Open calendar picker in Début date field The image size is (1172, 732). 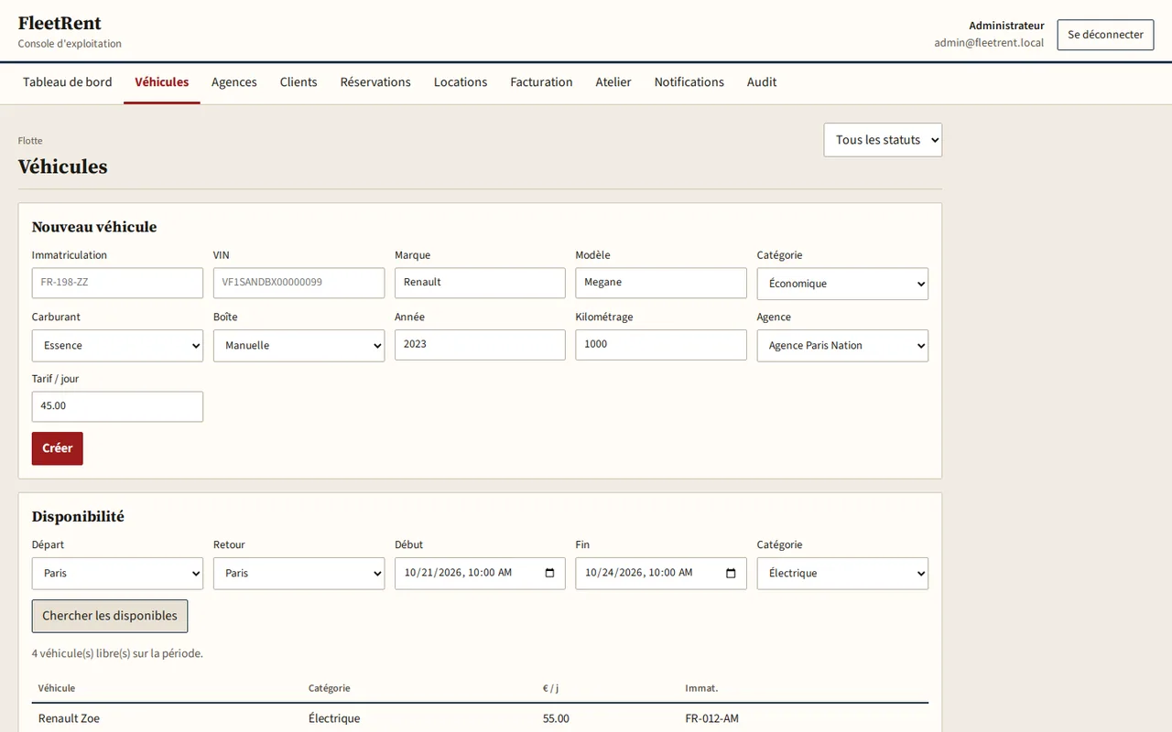549,573
